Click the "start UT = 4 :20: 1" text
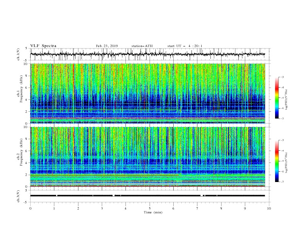The width and height of the screenshot is (303, 234). 185,46
